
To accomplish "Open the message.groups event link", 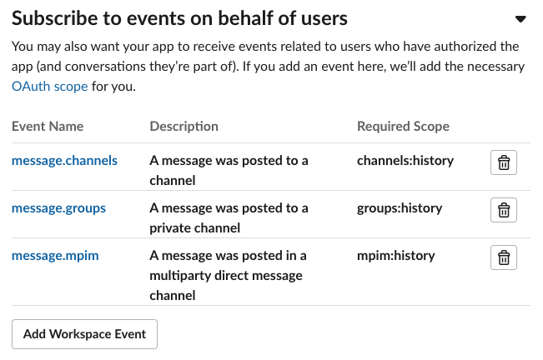I will click(58, 207).
